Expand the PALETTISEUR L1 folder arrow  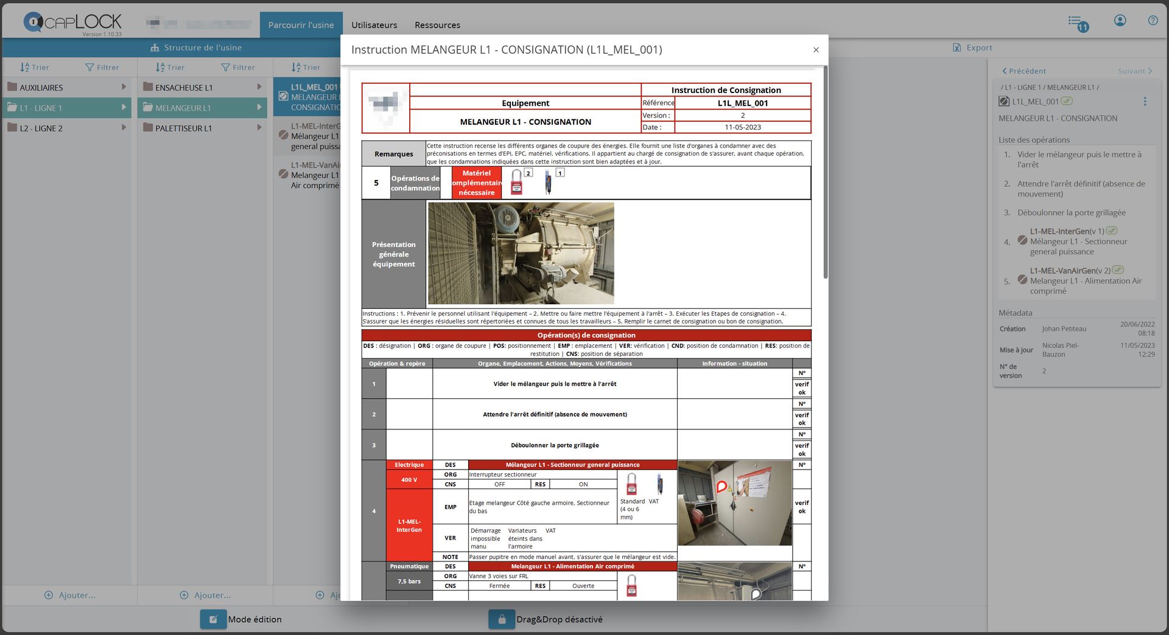point(259,128)
